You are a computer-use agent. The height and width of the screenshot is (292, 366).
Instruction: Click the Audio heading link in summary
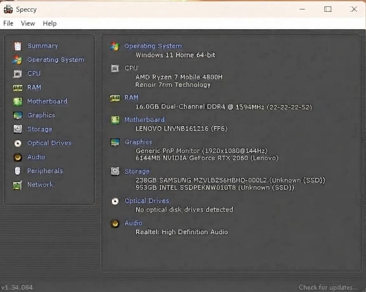(x=133, y=223)
